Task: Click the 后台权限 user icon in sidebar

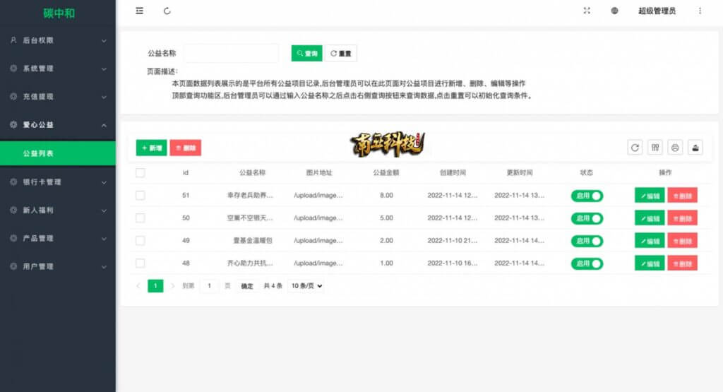Action: [13, 40]
